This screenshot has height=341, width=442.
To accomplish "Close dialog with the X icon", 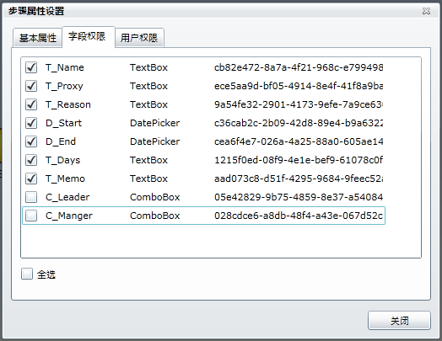I will click(426, 11).
